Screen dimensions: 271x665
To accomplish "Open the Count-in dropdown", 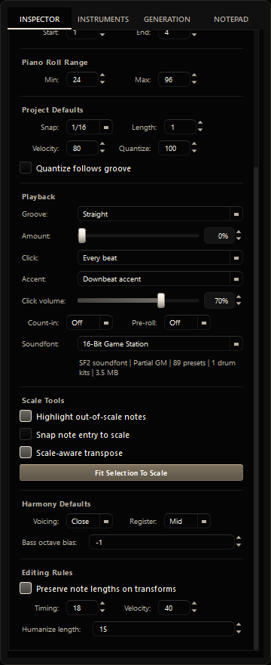I will [90, 322].
